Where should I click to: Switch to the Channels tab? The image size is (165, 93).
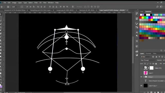tap(148, 53)
